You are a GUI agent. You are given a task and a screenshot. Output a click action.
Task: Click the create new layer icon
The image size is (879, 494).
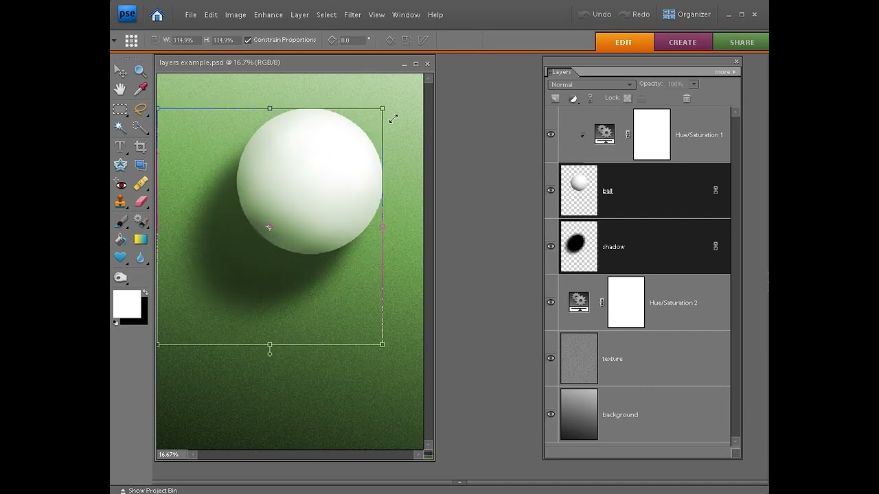point(555,98)
